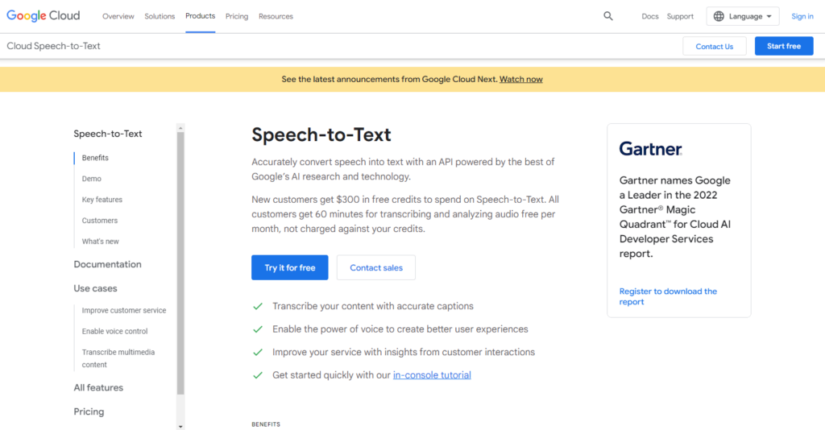Click the Sign in link

click(x=802, y=16)
